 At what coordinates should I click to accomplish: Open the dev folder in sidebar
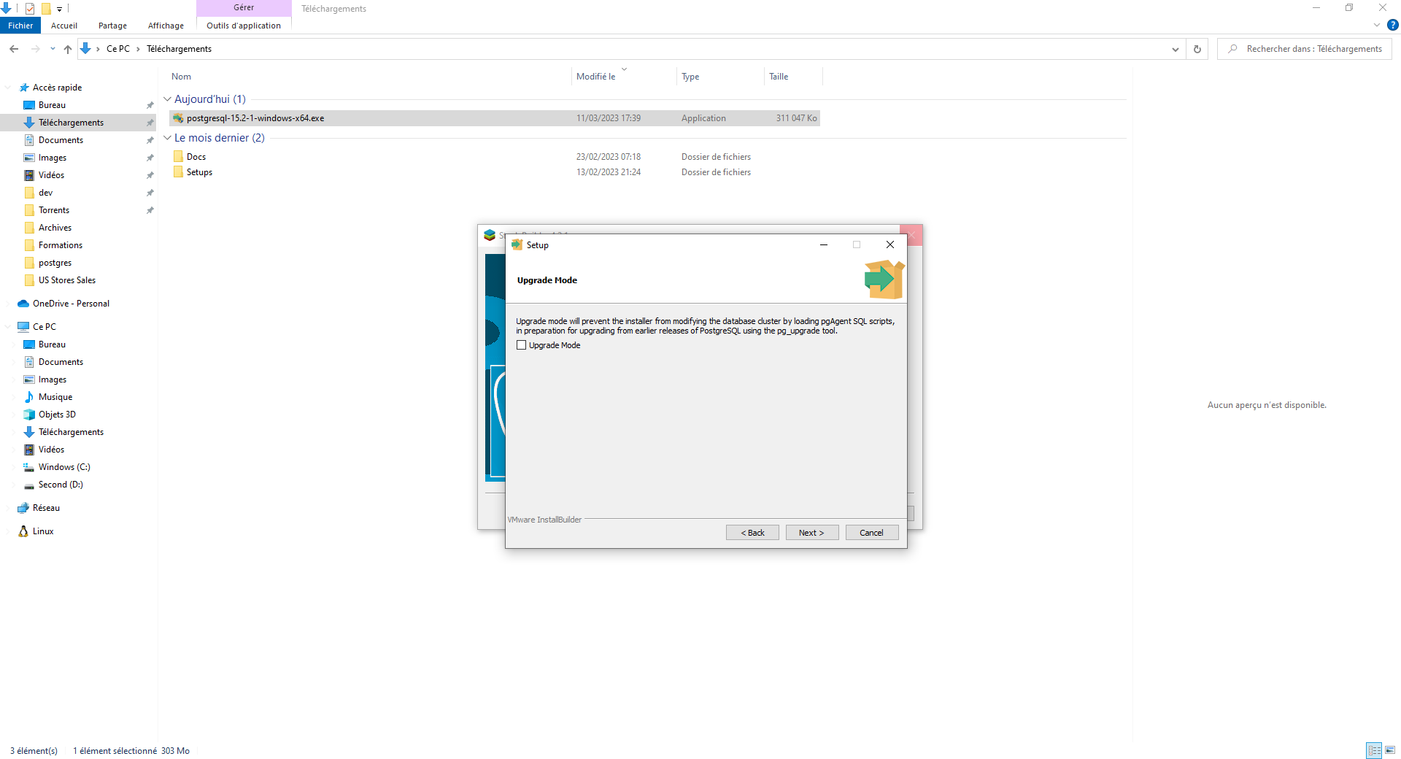pyautogui.click(x=45, y=193)
